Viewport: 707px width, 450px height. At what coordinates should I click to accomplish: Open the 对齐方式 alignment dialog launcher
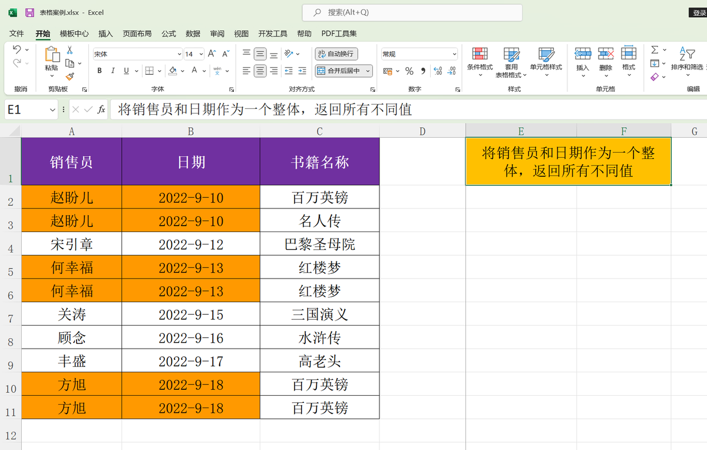pyautogui.click(x=373, y=90)
